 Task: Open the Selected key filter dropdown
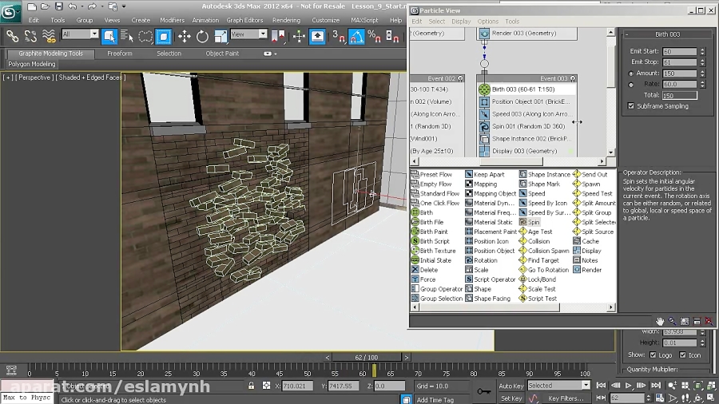(x=586, y=386)
